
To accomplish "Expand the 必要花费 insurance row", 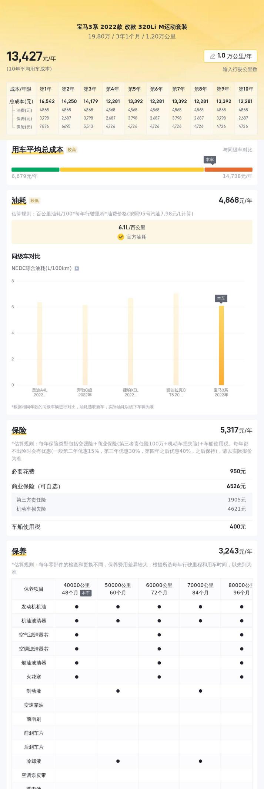I will [132, 471].
